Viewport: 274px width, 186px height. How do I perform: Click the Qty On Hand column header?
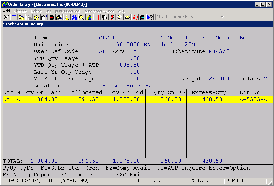(x=42, y=92)
